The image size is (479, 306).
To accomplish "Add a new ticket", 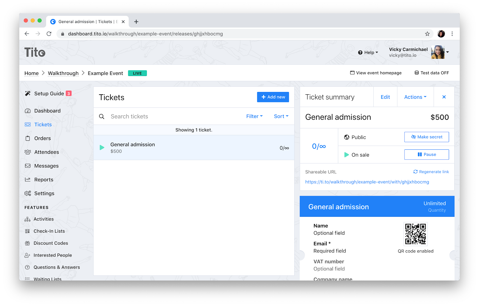I will click(x=273, y=97).
